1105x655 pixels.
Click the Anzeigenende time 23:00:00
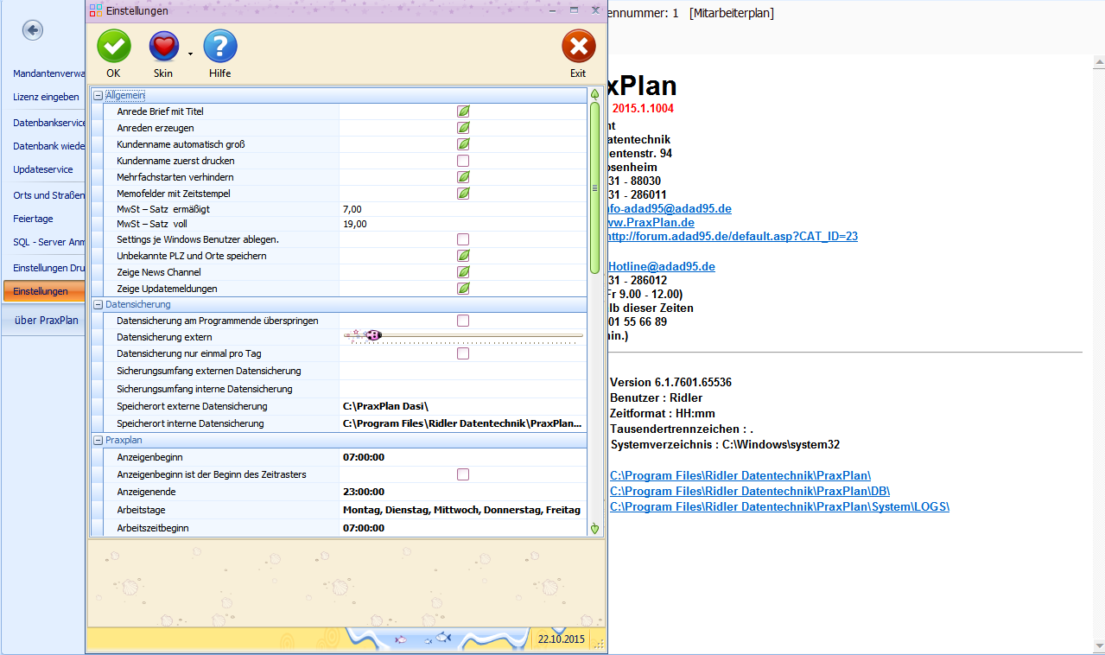[364, 492]
